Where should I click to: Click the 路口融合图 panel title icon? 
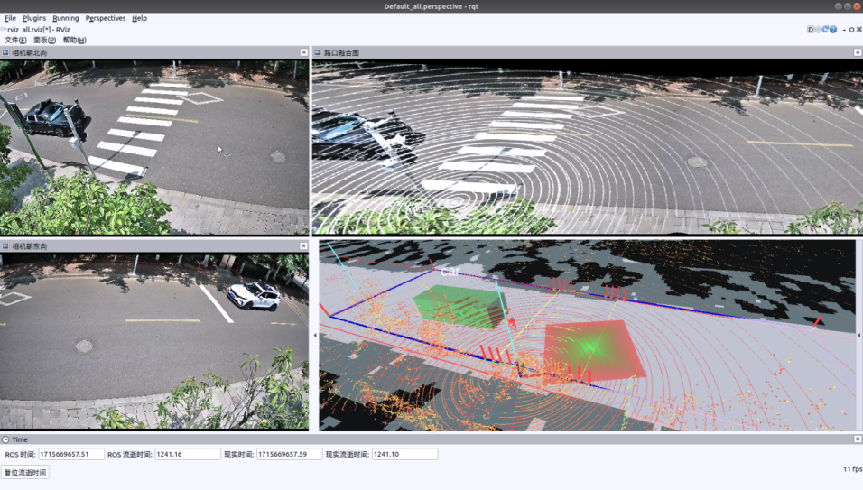click(x=318, y=53)
